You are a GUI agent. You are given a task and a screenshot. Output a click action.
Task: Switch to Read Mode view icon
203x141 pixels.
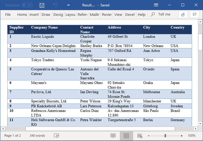point(113,136)
